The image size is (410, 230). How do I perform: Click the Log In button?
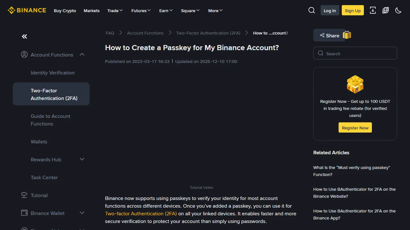click(330, 11)
